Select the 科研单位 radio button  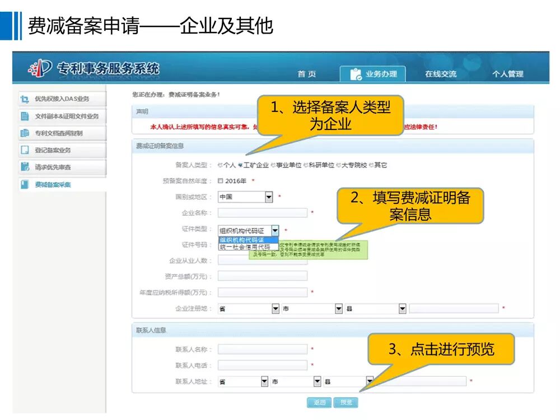coord(306,165)
